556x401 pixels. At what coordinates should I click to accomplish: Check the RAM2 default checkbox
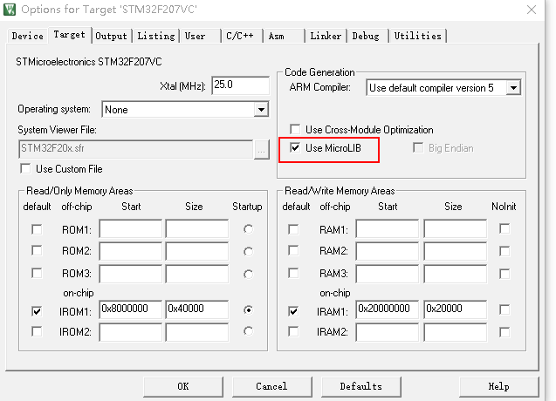point(293,250)
